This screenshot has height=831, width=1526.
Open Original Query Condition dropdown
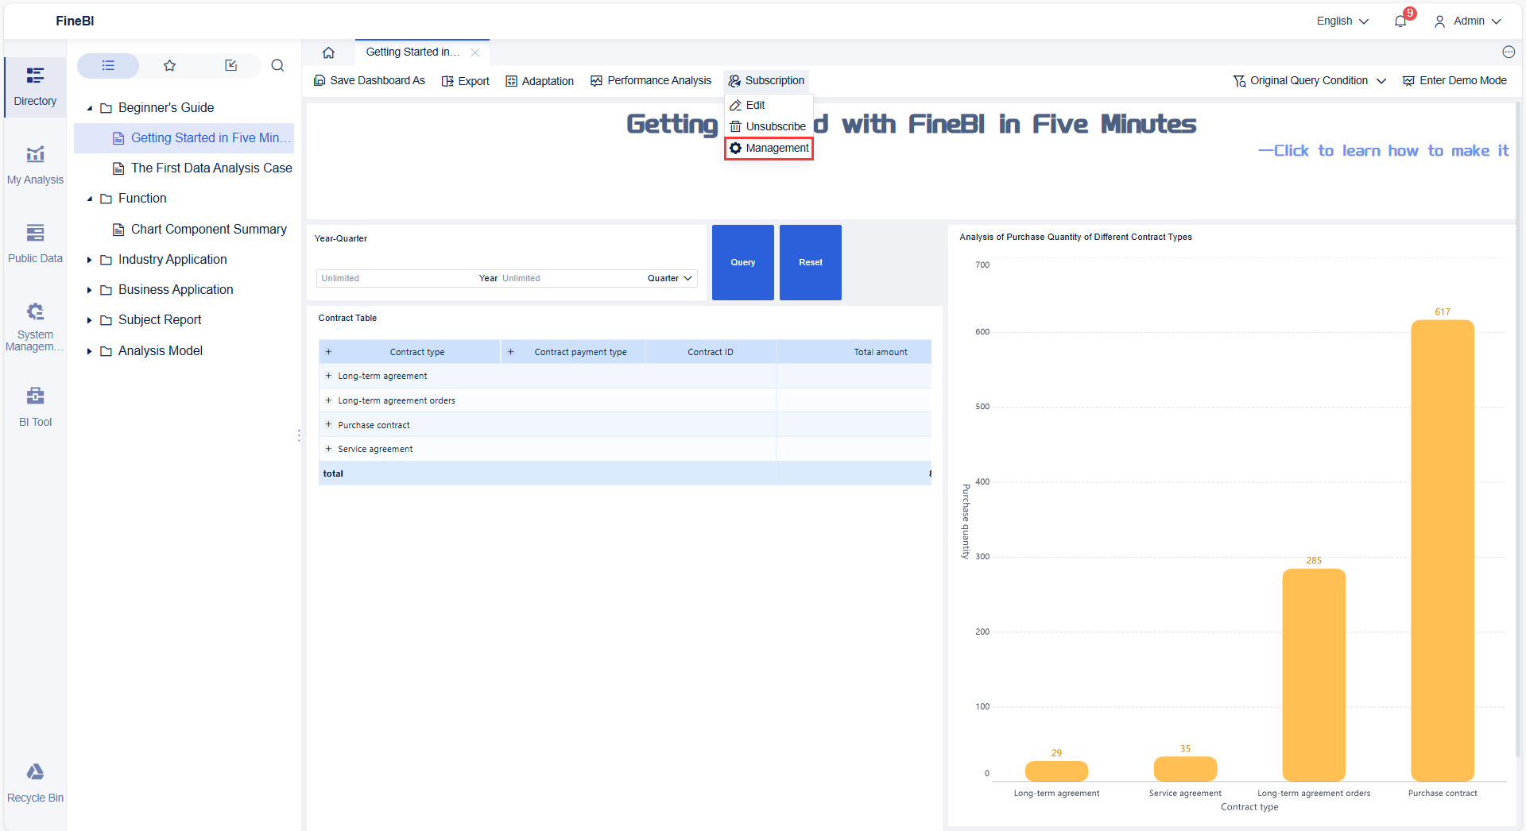[x=1309, y=81]
